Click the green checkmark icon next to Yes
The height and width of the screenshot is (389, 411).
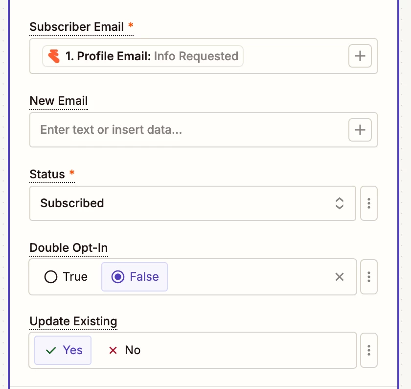(x=51, y=350)
